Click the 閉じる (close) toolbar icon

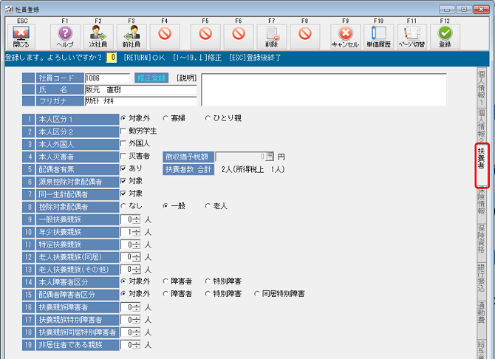21,34
